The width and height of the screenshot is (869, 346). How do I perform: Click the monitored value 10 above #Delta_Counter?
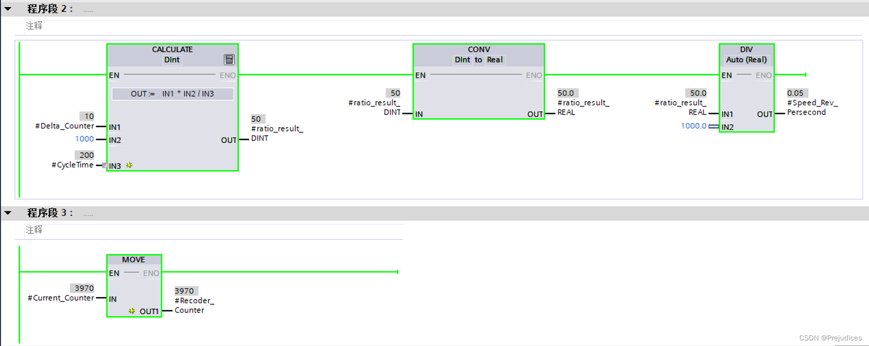tap(87, 116)
